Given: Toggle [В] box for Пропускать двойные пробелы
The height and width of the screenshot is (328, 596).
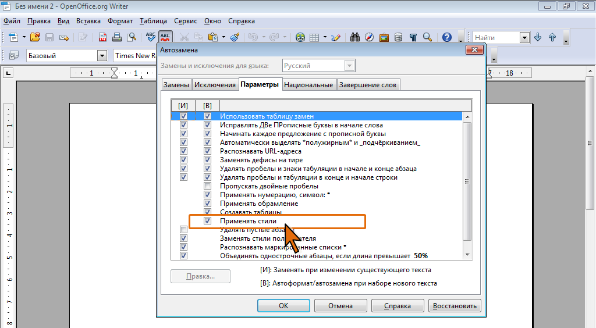Looking at the screenshot, I should tap(207, 186).
